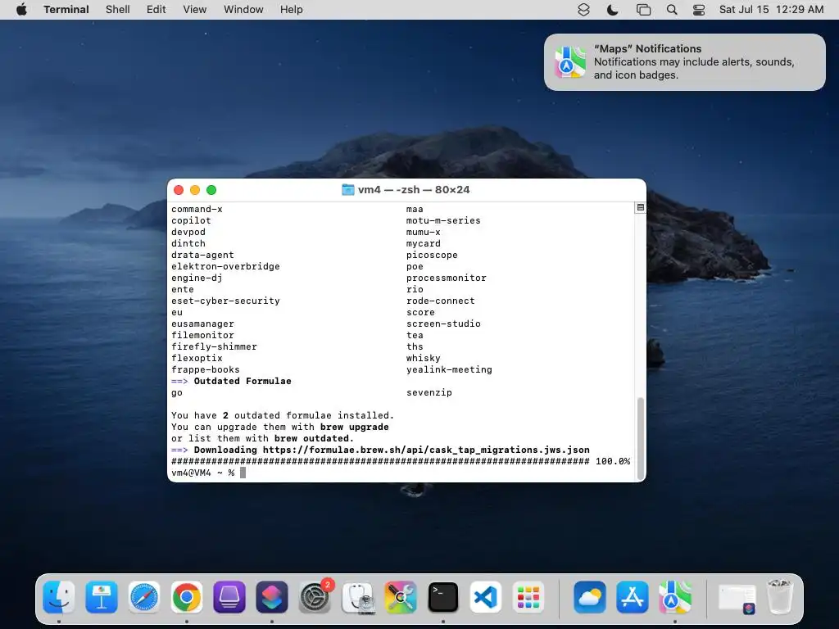The image size is (839, 629).
Task: Open the Shell menu
Action: pyautogui.click(x=118, y=10)
